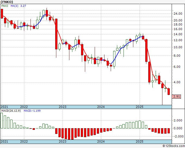Click 2025 on the MACD timeline
The height and width of the screenshot is (148, 185).
coord(140,141)
